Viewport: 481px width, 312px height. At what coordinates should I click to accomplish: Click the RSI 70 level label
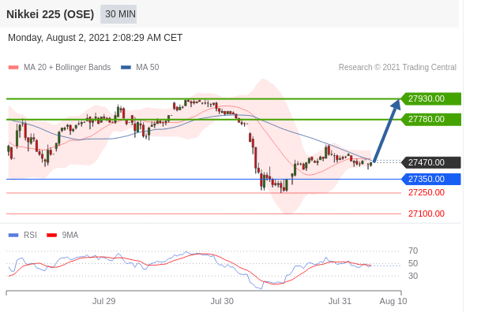[x=413, y=251]
